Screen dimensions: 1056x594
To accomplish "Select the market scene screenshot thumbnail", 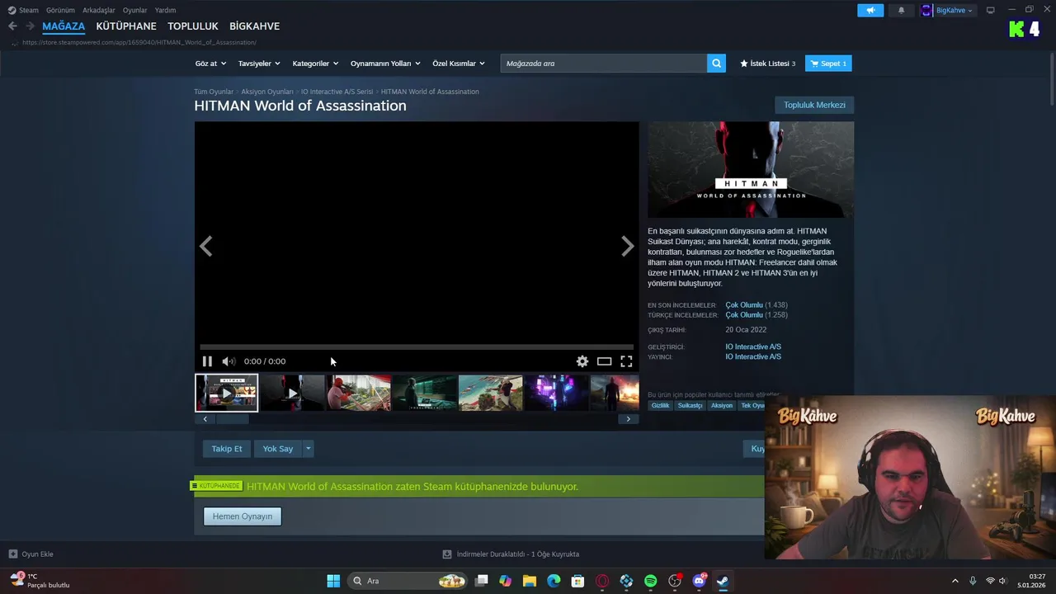I will 358,393.
